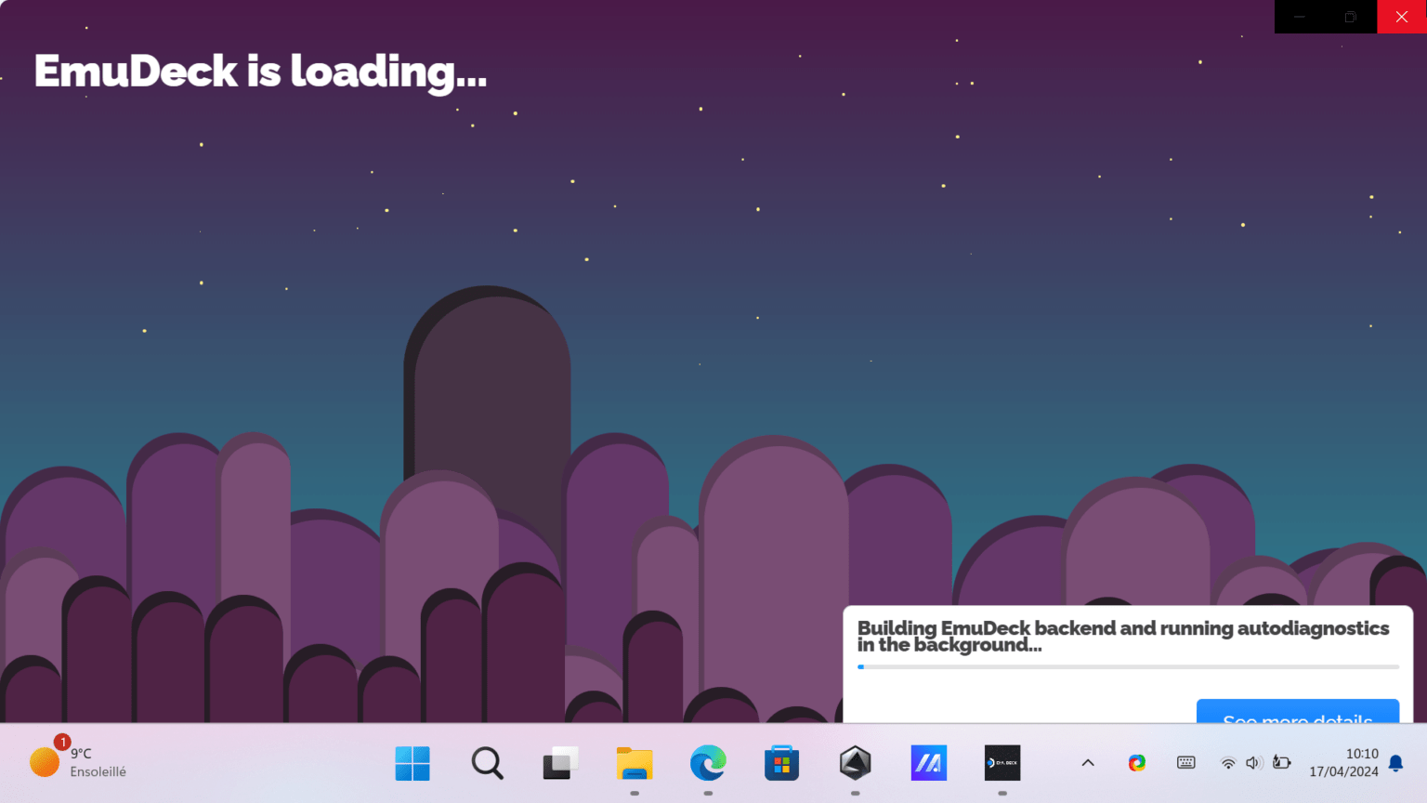Open the clock showing 10:10
This screenshot has width=1427, height=803.
point(1344,763)
